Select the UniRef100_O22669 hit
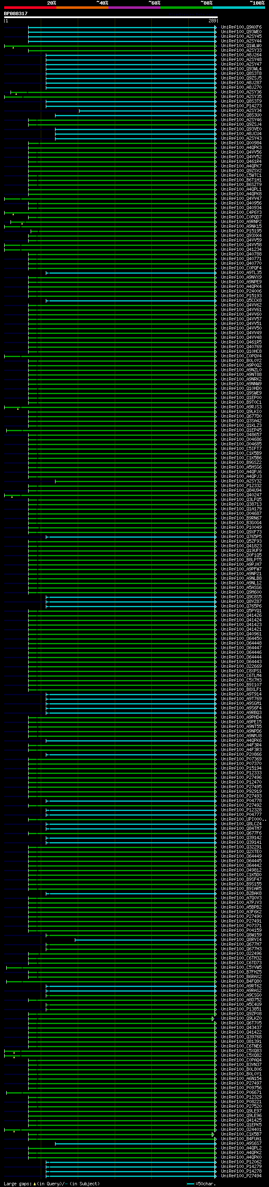 coord(241,666)
